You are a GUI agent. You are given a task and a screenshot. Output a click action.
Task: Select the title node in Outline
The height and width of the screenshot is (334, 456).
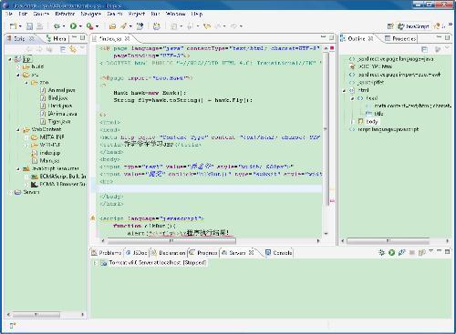375,114
